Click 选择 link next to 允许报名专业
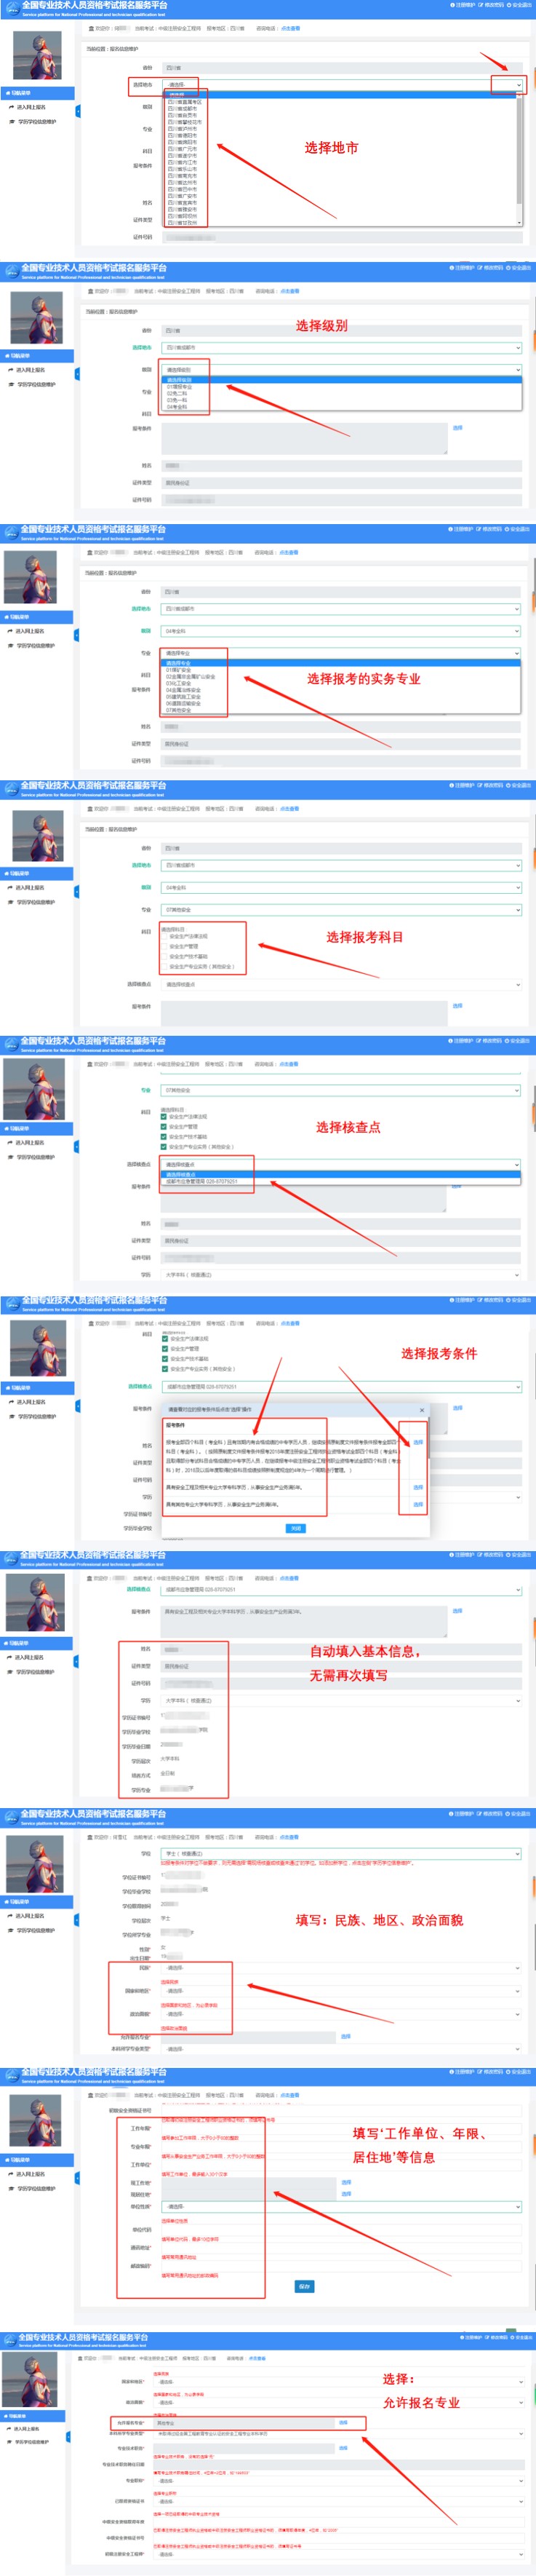The image size is (536, 2576). pos(343,2422)
